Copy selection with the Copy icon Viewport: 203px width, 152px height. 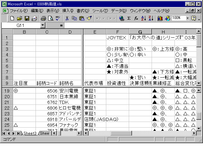click(74, 18)
